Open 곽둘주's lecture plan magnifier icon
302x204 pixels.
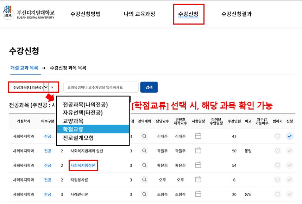(x=144, y=150)
